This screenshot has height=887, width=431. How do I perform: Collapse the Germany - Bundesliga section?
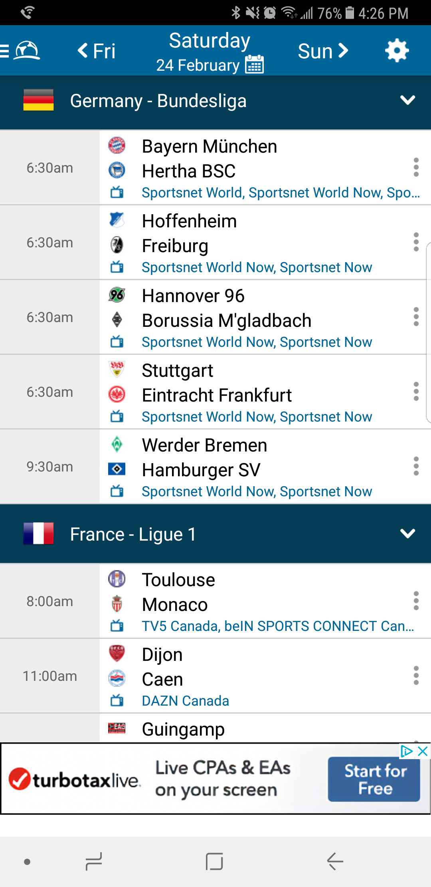[407, 100]
